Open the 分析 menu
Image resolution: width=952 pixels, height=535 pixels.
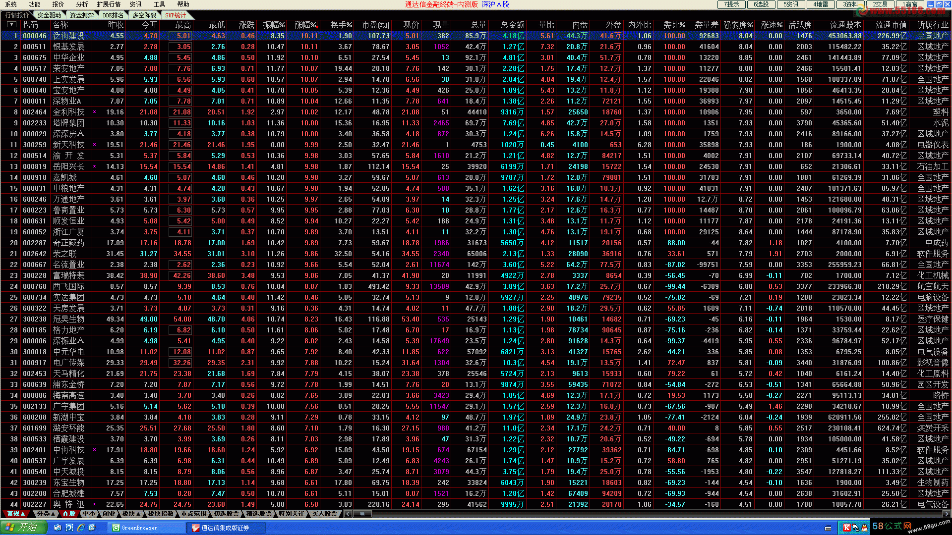click(82, 4)
